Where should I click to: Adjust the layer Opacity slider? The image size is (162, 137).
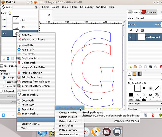145,24
